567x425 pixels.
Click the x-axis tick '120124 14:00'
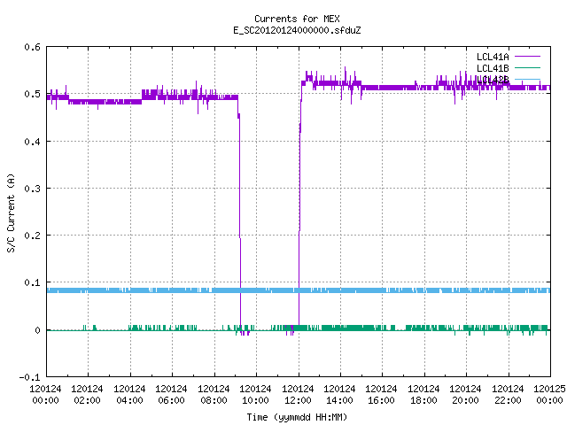[x=339, y=395]
